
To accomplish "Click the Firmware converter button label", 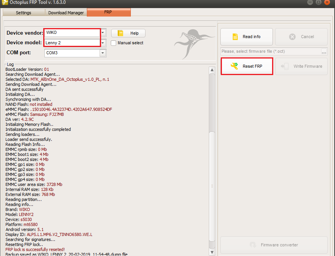I will pyautogui.click(x=279, y=245).
